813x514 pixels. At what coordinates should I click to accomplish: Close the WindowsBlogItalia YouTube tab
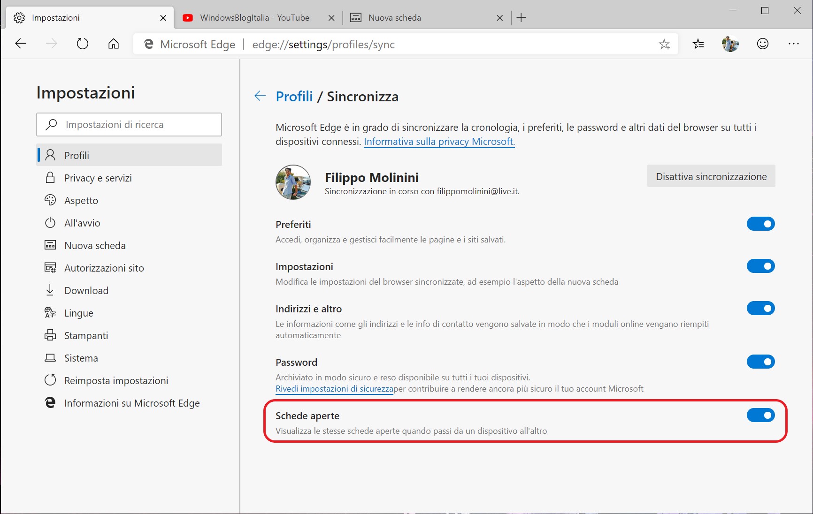pos(331,18)
